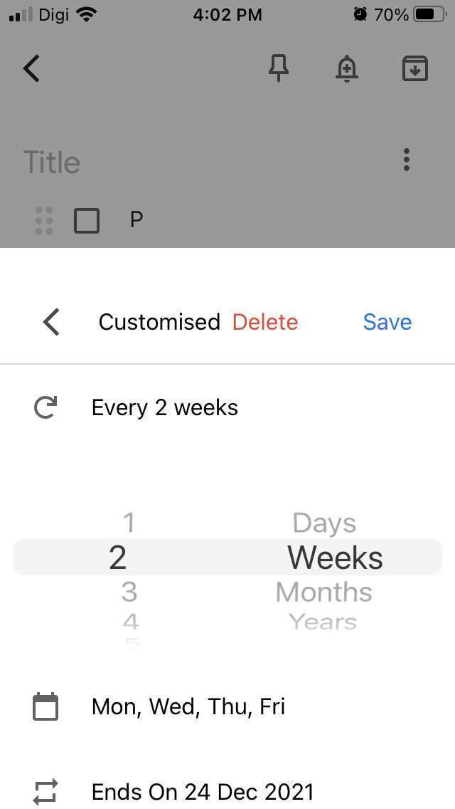Tap the Title field of the note
This screenshot has width=455, height=809.
click(x=52, y=162)
